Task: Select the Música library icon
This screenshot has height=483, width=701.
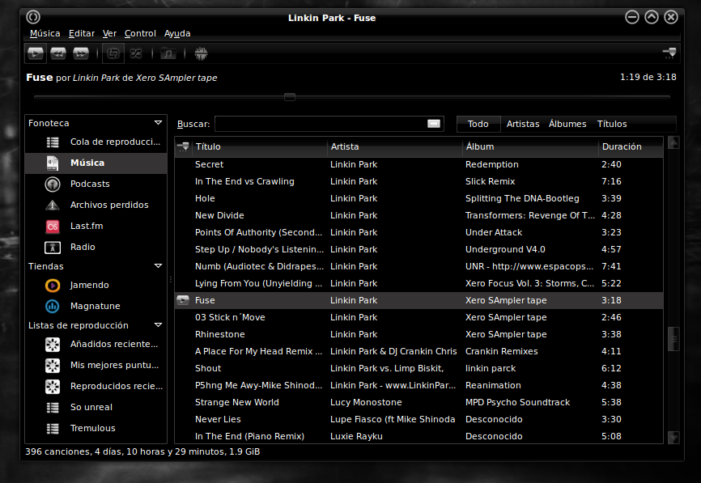Action: (x=53, y=163)
